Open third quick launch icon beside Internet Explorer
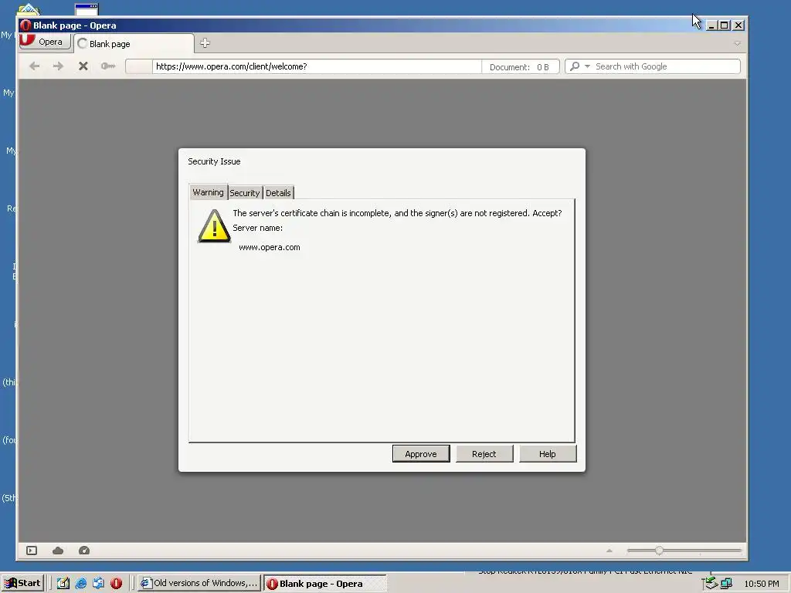This screenshot has height=593, width=791. pyautogui.click(x=98, y=584)
